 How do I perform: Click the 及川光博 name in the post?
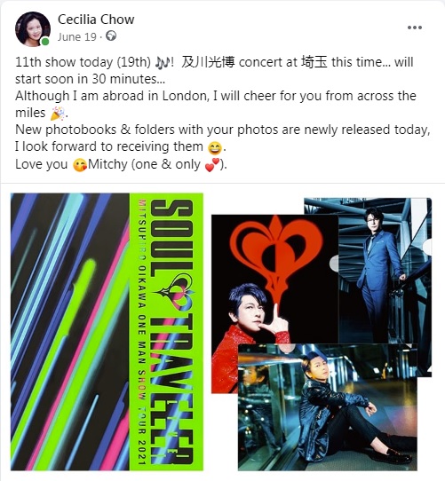point(208,62)
